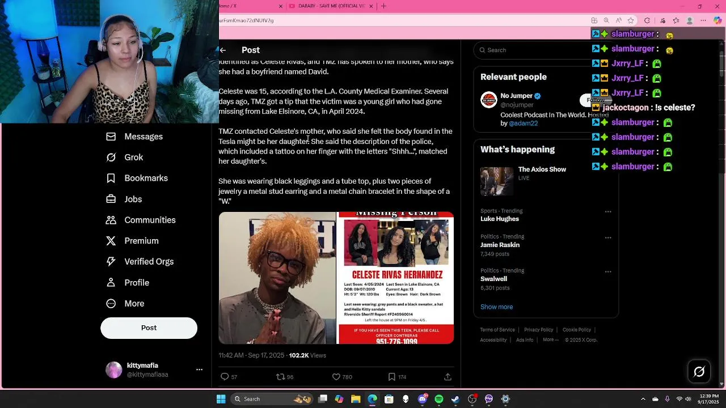Screen dimensions: 726x408
Task: Open Profile from the sidebar
Action: [128, 282]
